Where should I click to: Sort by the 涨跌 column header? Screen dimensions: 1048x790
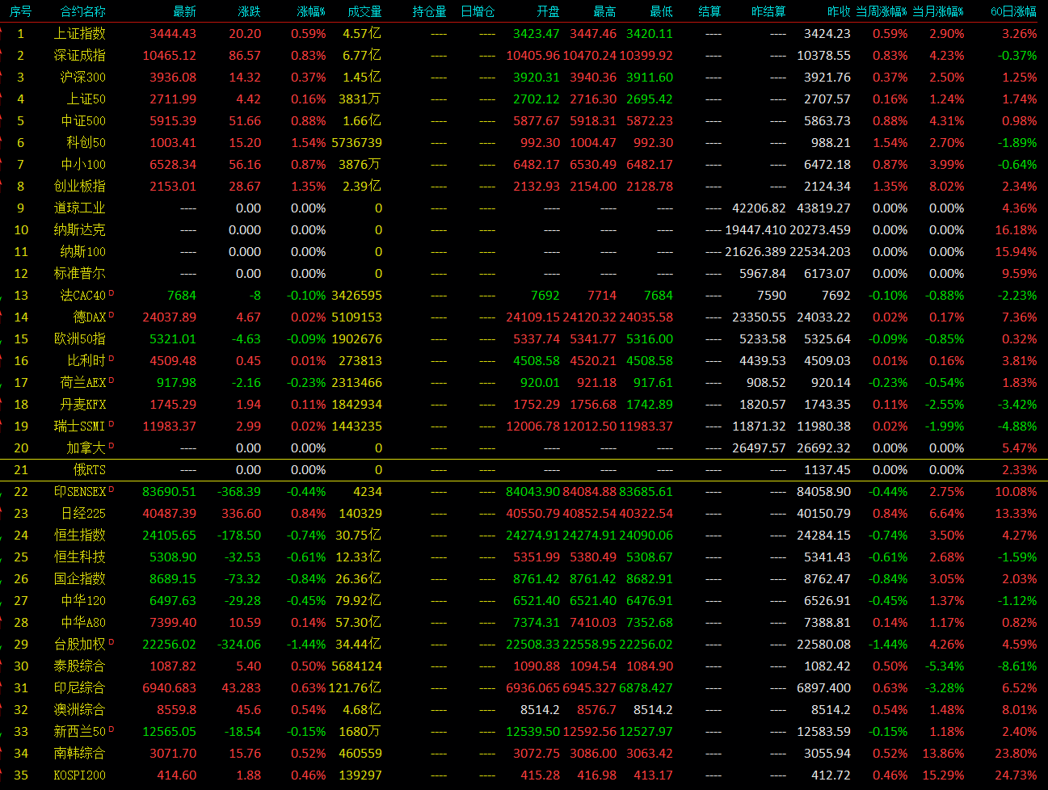coord(249,11)
